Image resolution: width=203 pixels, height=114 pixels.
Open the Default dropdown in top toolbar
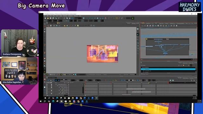point(78,18)
